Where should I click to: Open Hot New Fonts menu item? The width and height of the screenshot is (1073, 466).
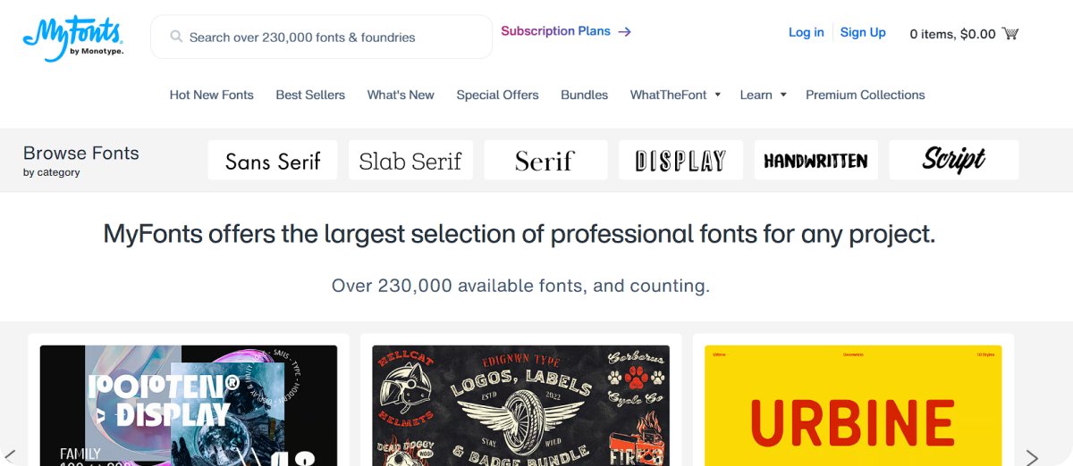[x=211, y=95]
